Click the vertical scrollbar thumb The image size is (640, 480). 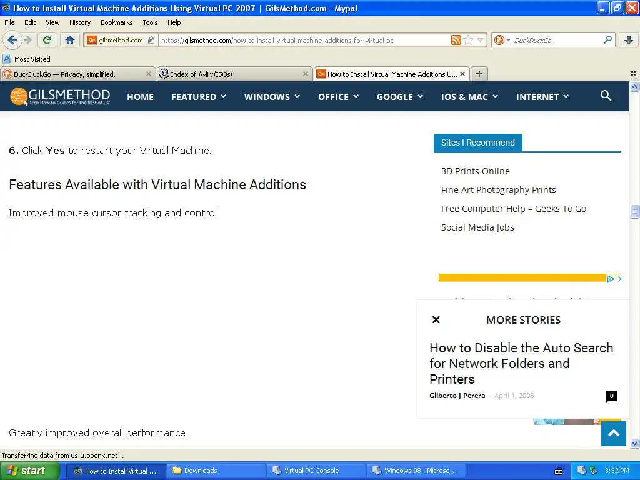pyautogui.click(x=634, y=212)
